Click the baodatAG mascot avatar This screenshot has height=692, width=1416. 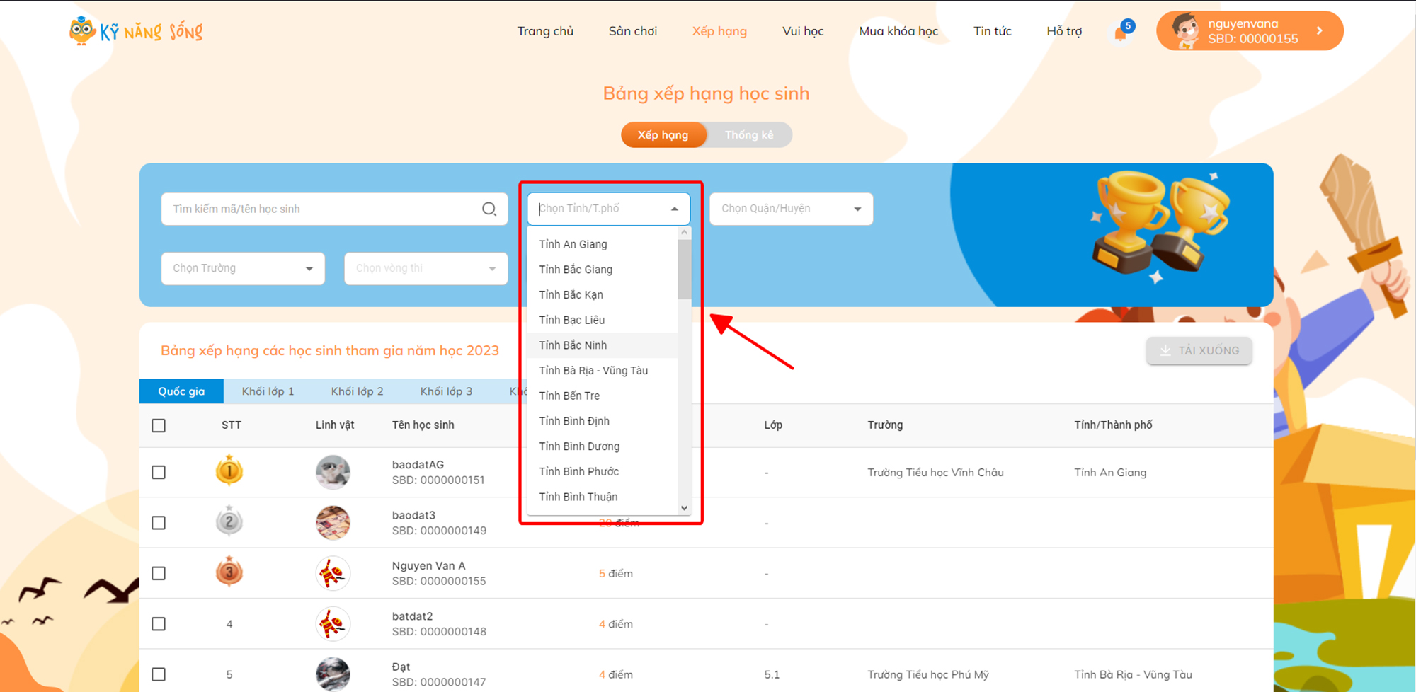coord(333,473)
